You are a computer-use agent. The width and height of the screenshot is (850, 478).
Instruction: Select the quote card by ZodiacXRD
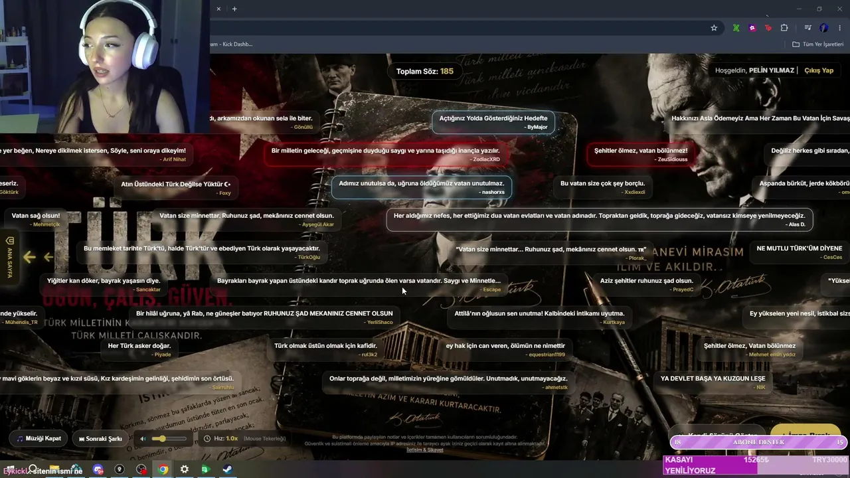(385, 155)
